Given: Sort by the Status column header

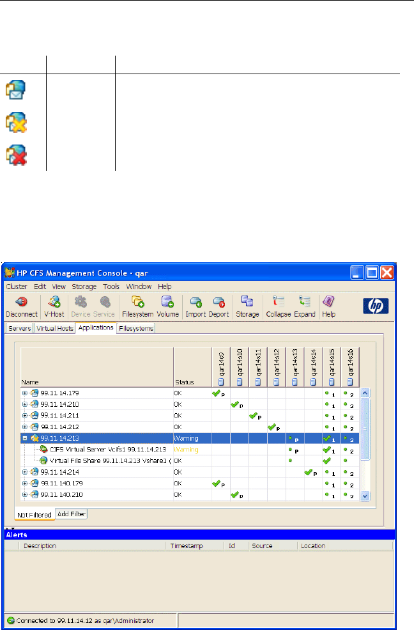Looking at the screenshot, I should click(x=192, y=367).
